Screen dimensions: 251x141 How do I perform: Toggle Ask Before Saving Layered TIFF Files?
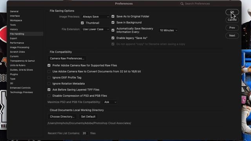pyautogui.click(x=49, y=90)
